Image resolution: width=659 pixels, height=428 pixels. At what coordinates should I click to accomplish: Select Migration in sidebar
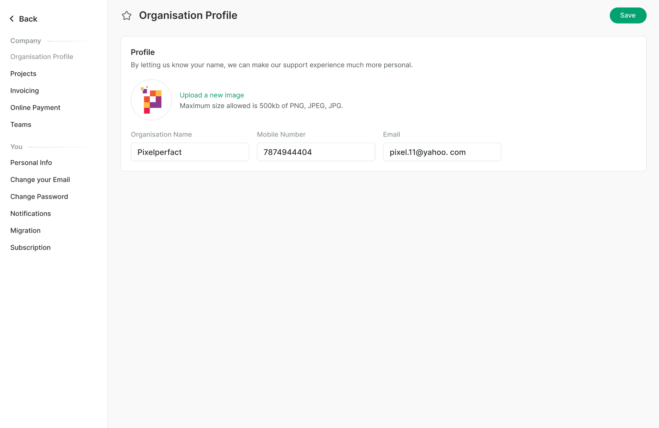tap(26, 231)
